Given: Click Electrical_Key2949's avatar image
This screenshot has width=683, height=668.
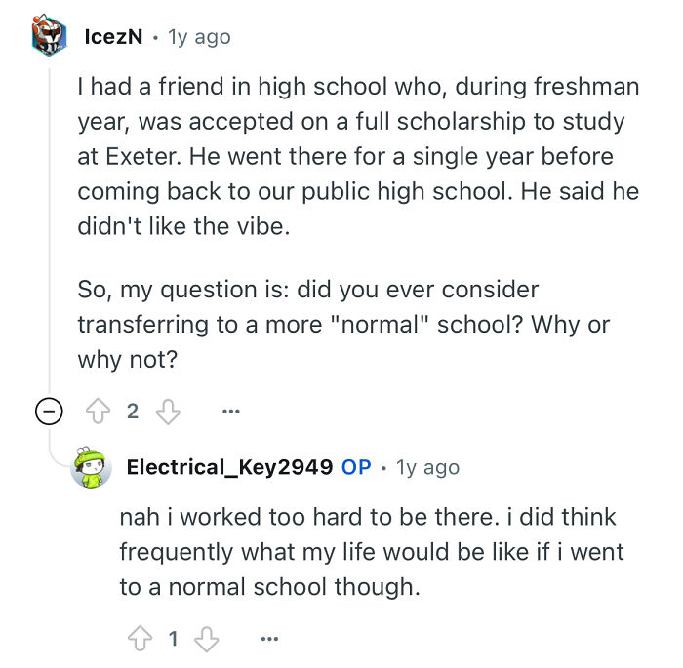Looking at the screenshot, I should [x=91, y=468].
